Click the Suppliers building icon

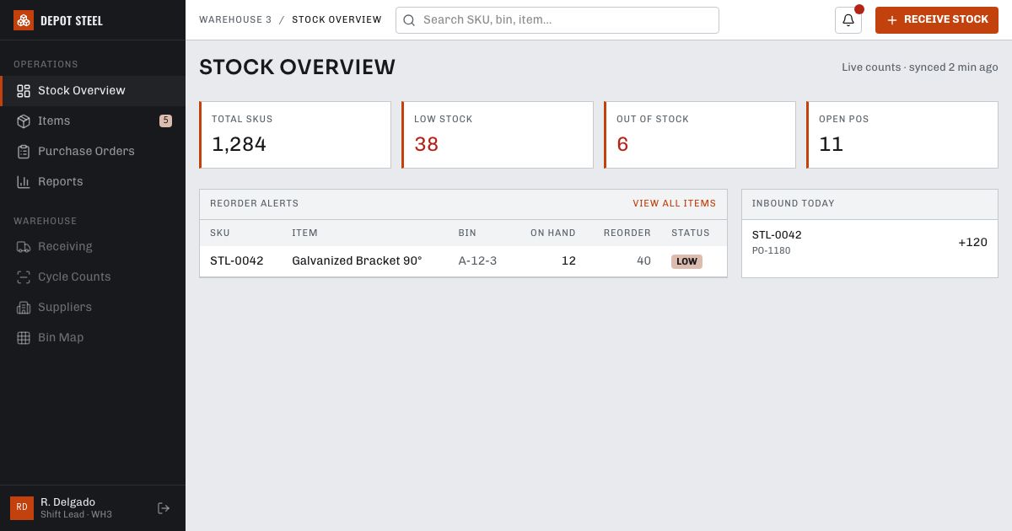click(24, 308)
